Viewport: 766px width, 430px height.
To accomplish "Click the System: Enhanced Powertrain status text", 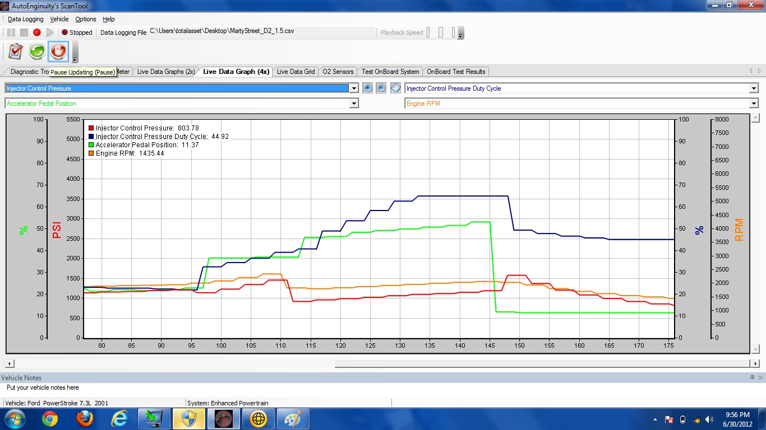I will click(x=227, y=403).
